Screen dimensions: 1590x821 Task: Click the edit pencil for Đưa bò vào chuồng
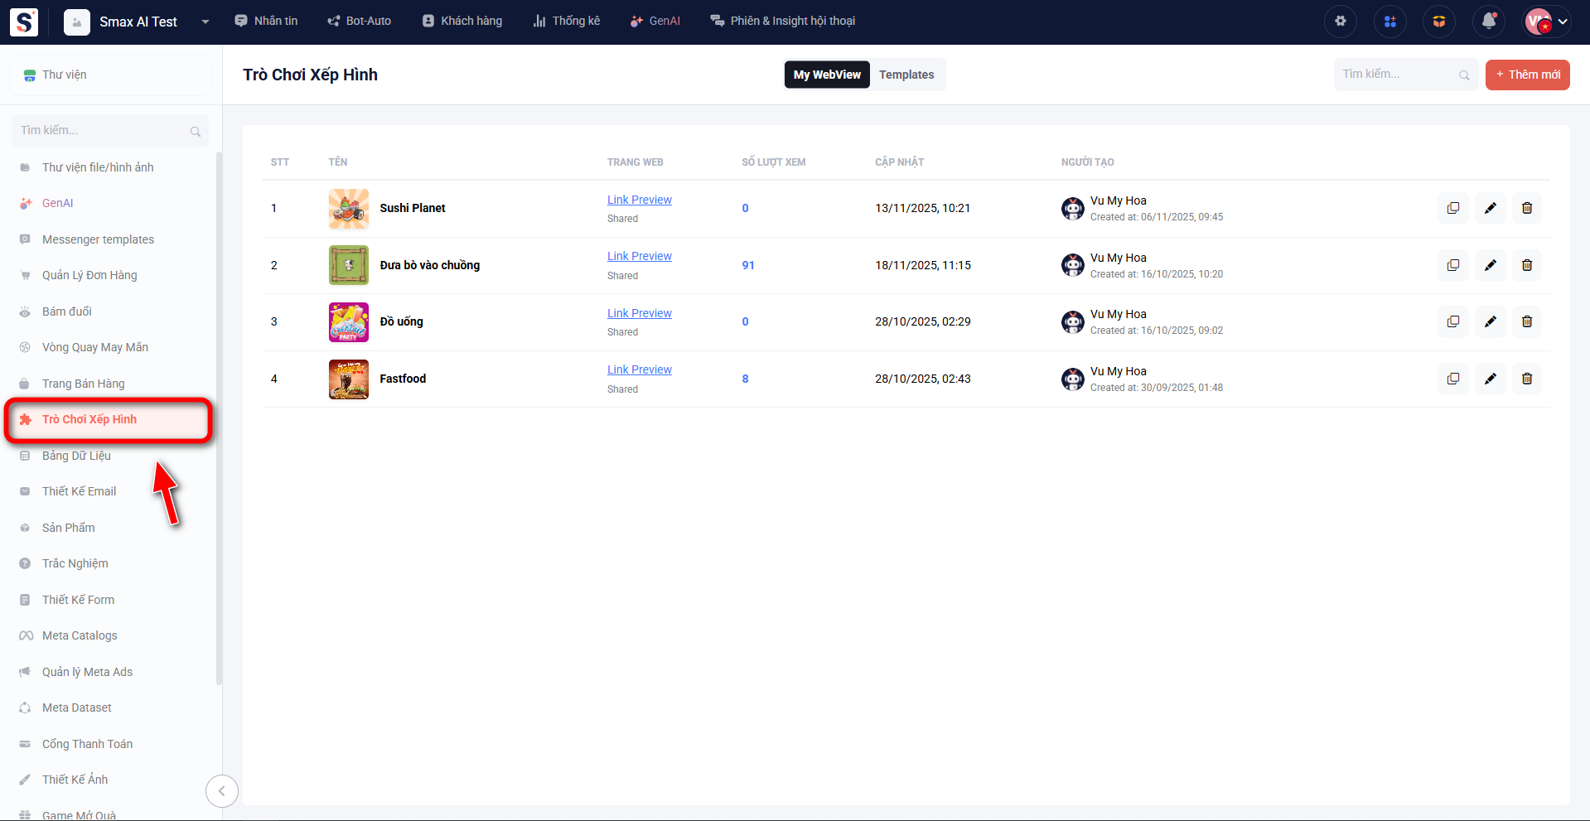[x=1490, y=265]
